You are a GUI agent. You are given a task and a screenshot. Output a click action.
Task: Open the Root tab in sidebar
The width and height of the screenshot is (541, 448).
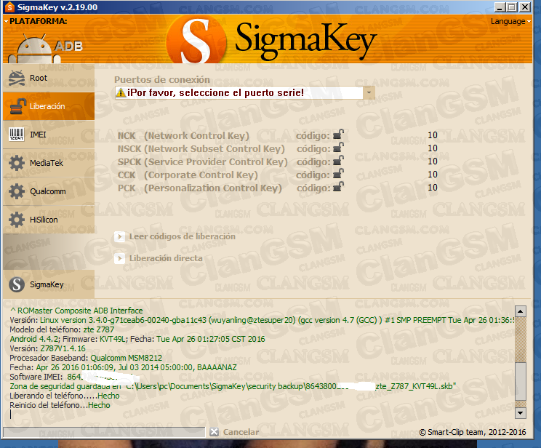click(49, 78)
